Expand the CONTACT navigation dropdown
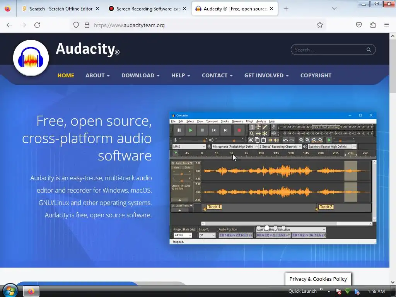Image resolution: width=396 pixels, height=297 pixels. pos(217,75)
